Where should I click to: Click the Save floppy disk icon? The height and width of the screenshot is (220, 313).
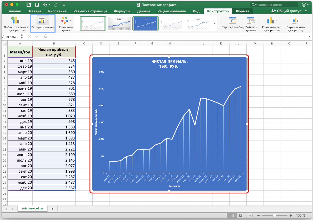pos(37,5)
